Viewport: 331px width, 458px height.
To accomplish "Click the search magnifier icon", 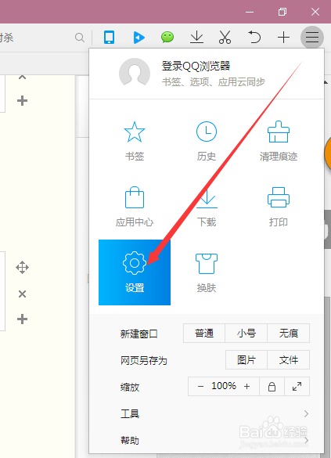I will point(79,38).
